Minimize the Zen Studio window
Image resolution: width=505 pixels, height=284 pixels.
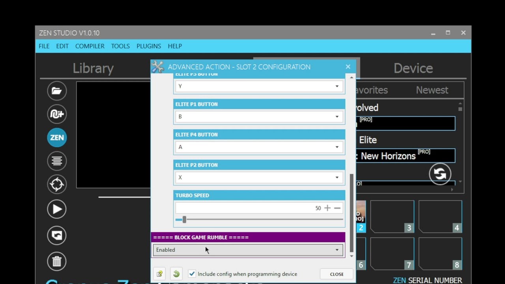click(433, 33)
